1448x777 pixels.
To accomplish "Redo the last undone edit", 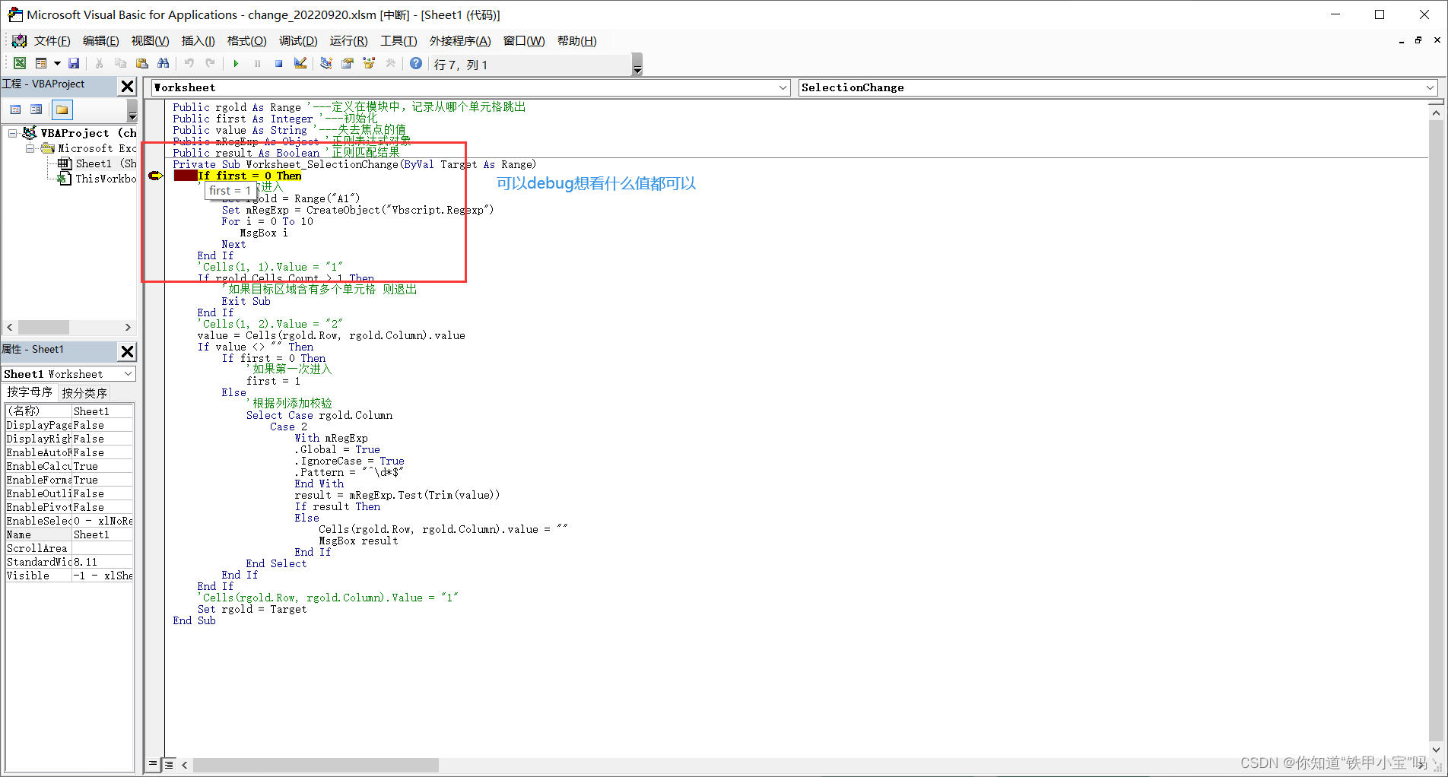I will point(210,64).
